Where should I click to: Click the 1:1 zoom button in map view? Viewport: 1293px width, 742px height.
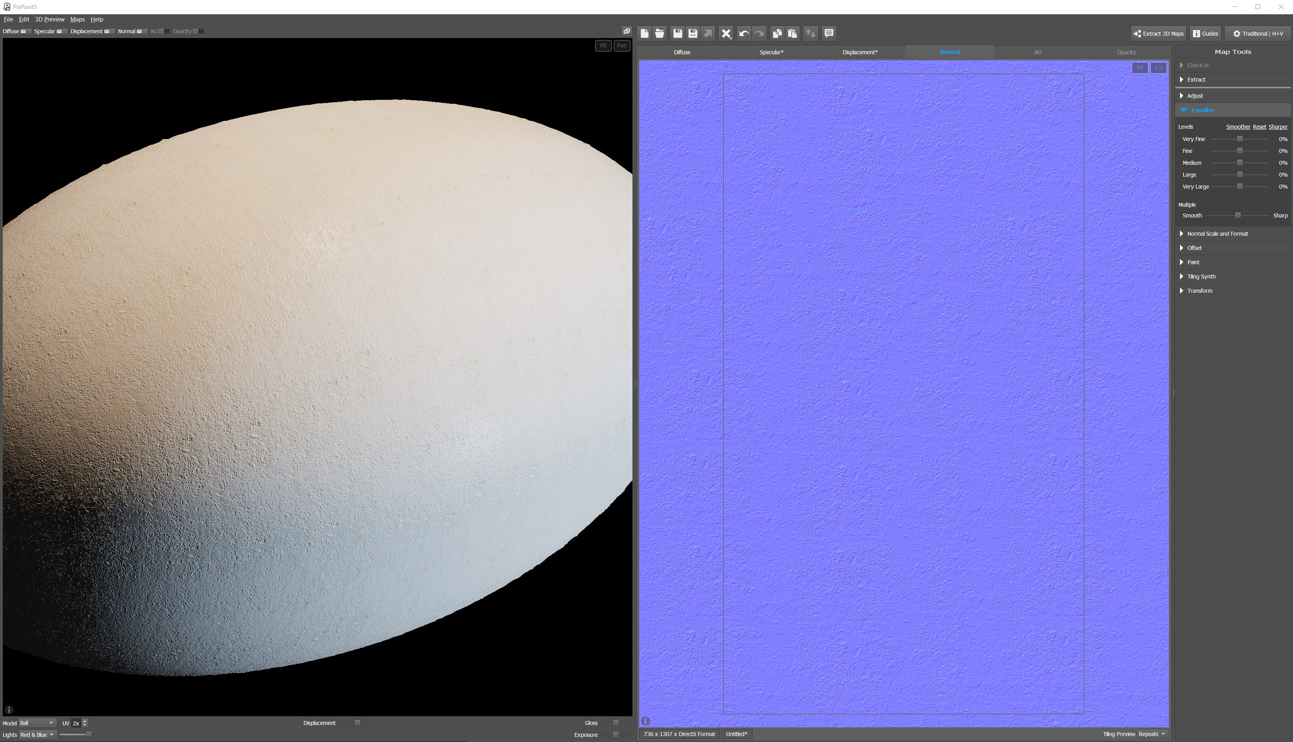click(x=1158, y=68)
